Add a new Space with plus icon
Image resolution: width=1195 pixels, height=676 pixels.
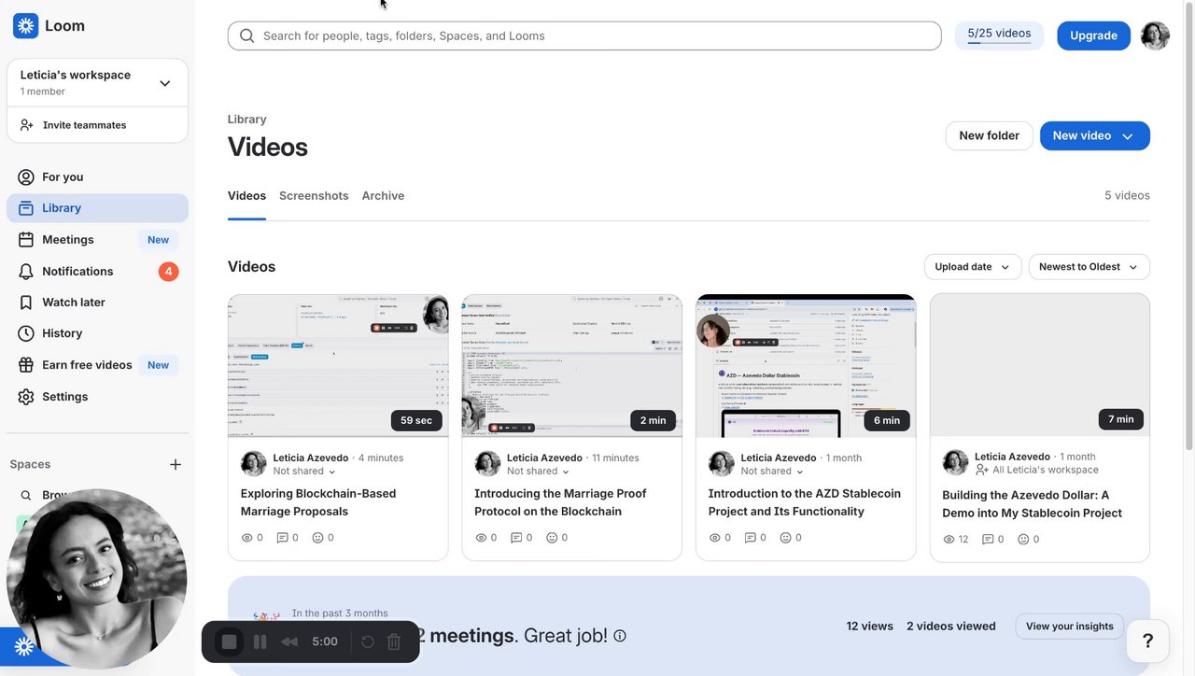click(x=176, y=464)
